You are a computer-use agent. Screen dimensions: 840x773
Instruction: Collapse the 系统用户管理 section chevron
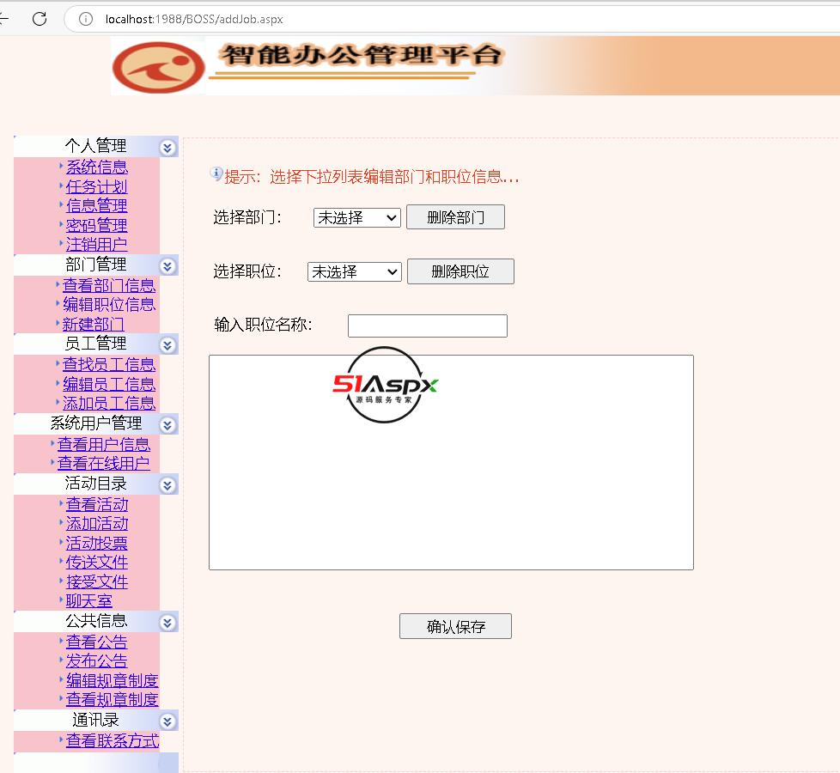tap(167, 425)
